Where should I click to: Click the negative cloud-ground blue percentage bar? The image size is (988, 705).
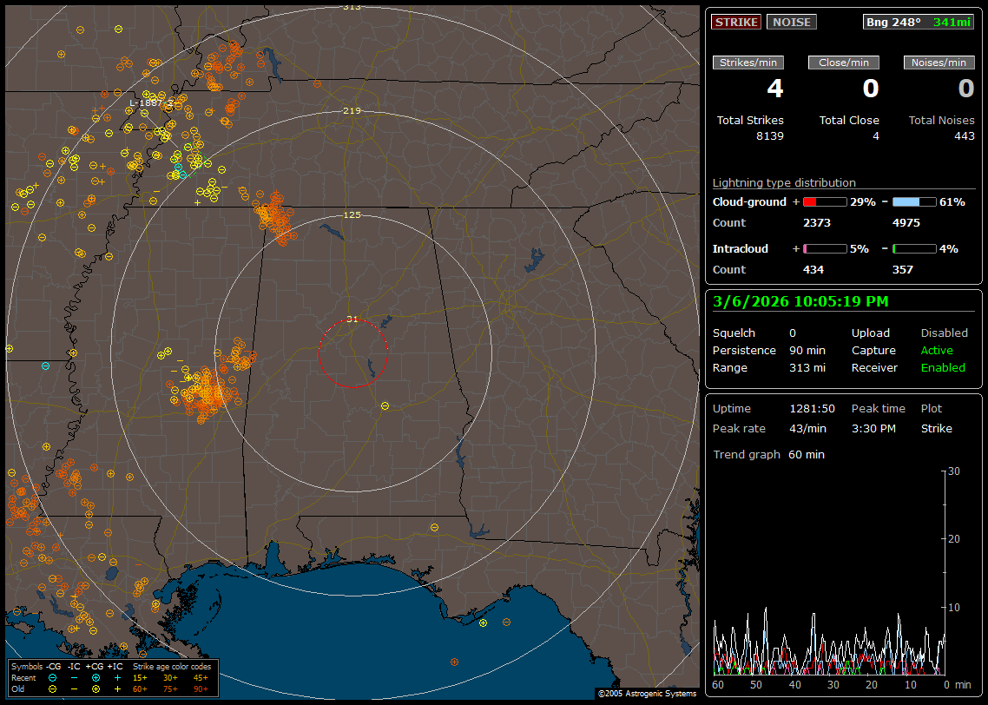(914, 201)
